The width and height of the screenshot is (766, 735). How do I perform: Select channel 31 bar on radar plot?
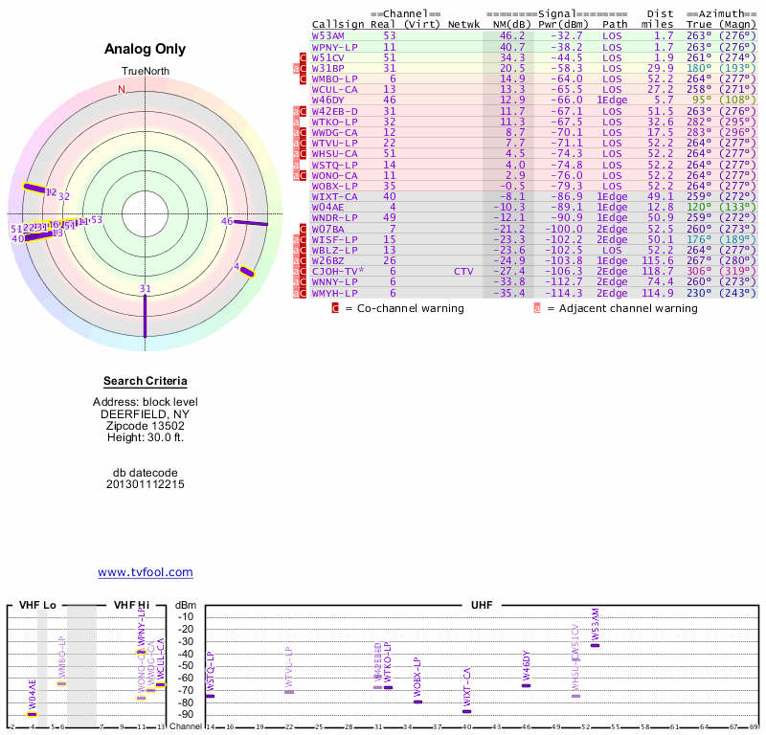coord(145,314)
